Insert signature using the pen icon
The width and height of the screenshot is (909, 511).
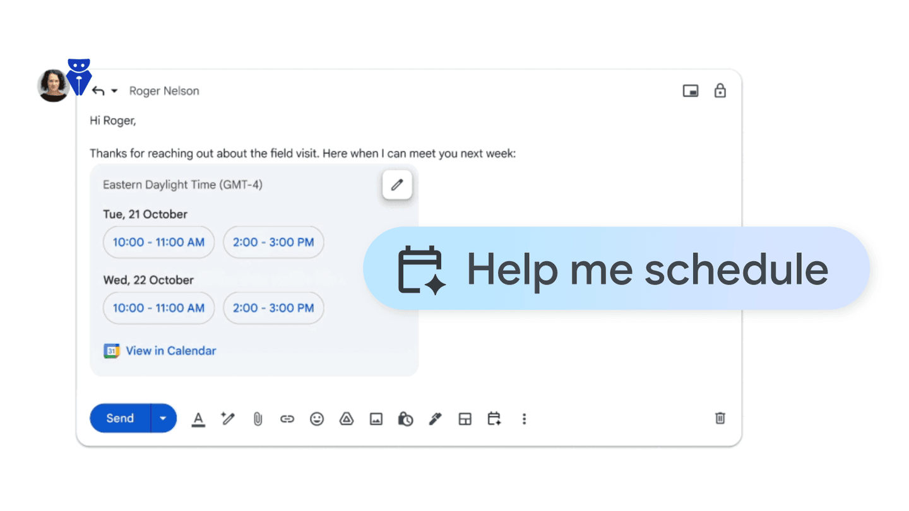click(435, 418)
